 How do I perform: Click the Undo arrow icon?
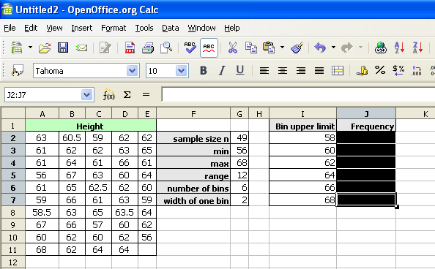pos(320,48)
